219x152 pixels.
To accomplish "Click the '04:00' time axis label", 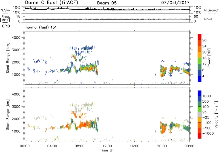I will pyautogui.click(x=52, y=146).
